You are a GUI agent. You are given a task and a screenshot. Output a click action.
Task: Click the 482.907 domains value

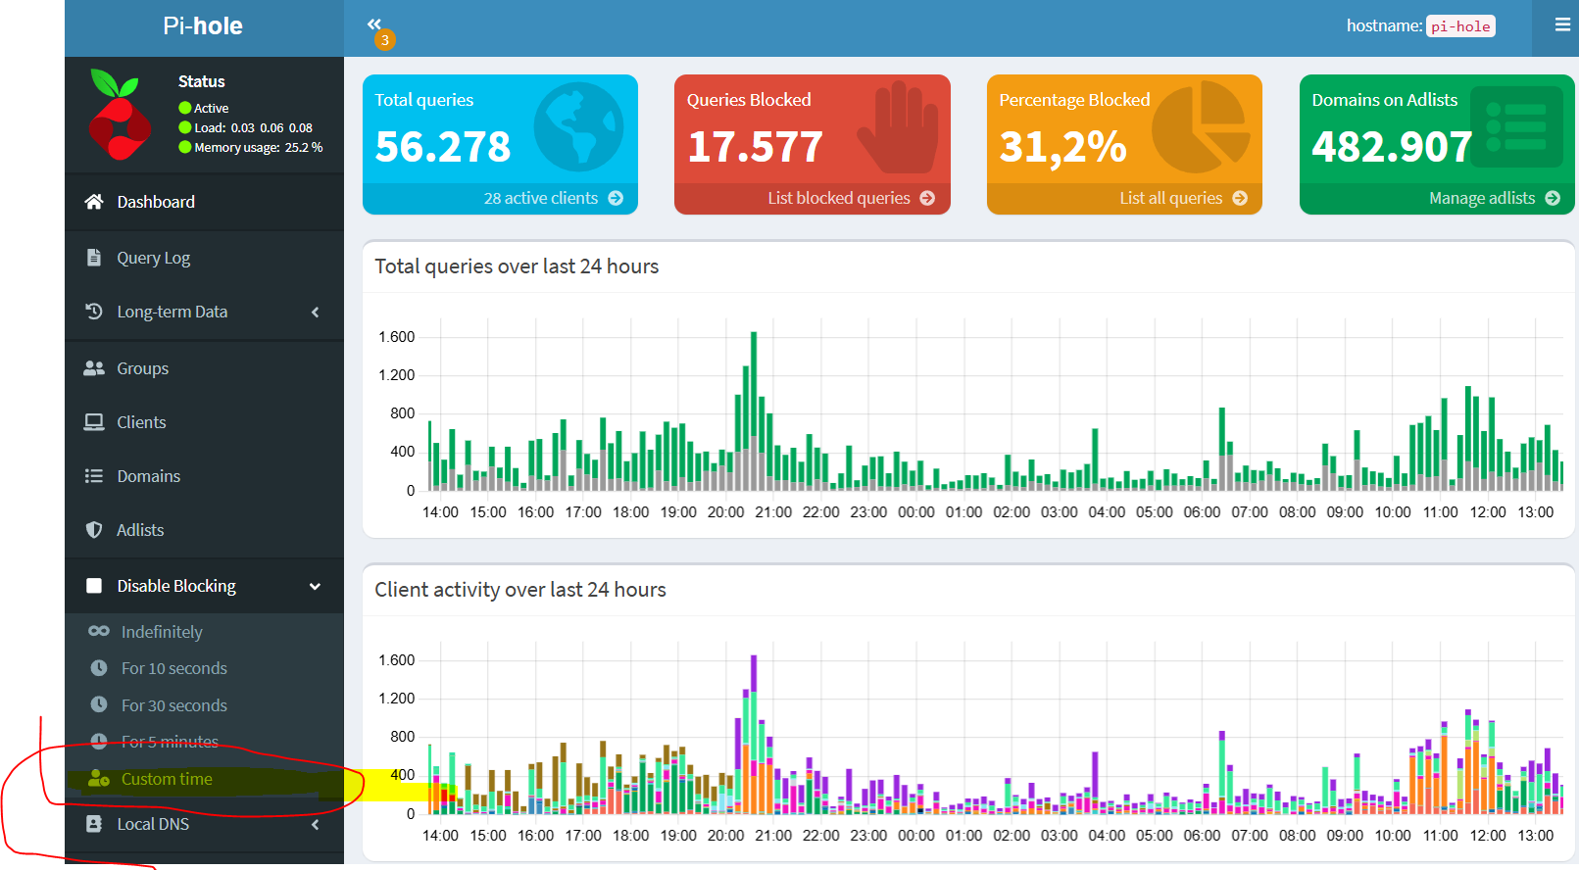[x=1392, y=147]
